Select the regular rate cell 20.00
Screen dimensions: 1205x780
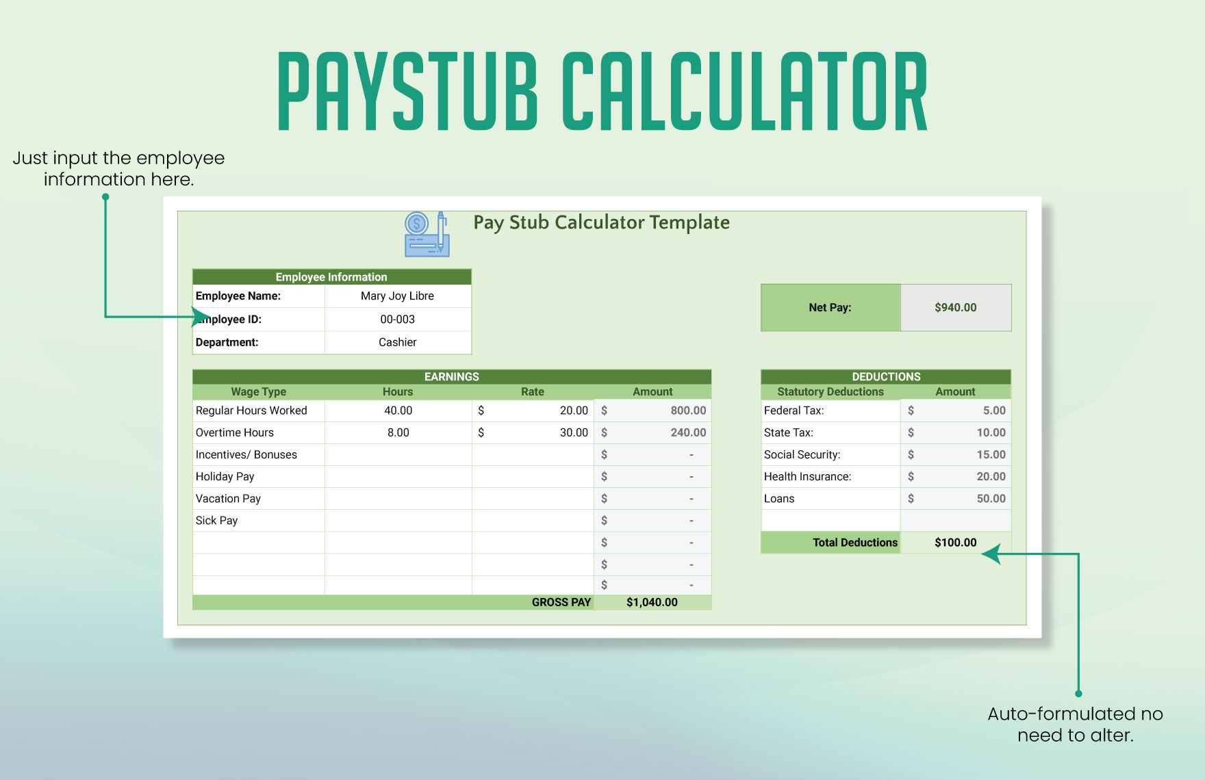533,411
